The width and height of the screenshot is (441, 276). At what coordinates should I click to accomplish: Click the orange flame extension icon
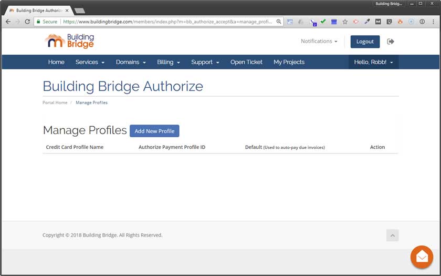pos(400,22)
